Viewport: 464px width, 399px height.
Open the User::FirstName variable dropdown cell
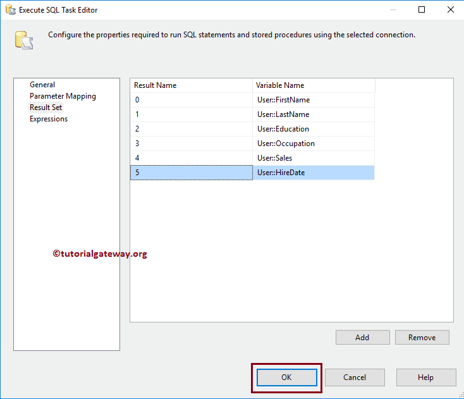click(314, 100)
